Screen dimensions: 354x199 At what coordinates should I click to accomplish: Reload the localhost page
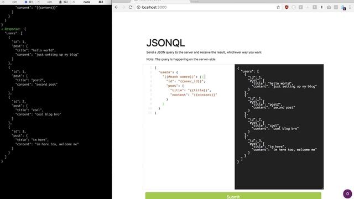[x=131, y=7]
